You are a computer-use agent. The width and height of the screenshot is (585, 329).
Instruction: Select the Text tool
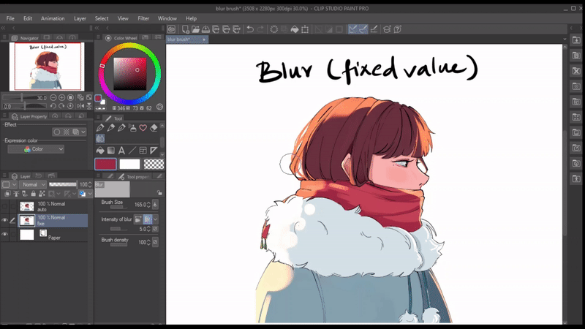121,151
